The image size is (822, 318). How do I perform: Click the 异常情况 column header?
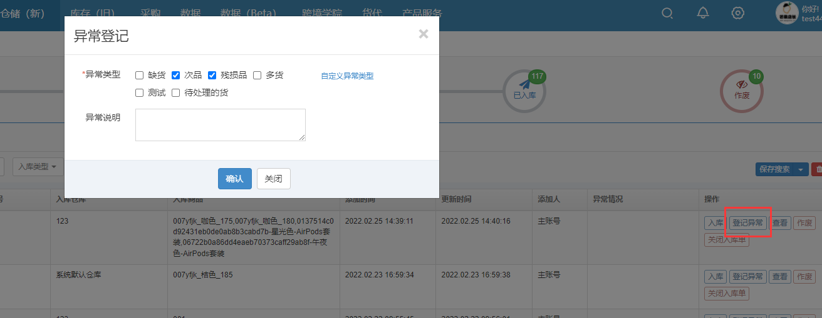[x=608, y=199]
